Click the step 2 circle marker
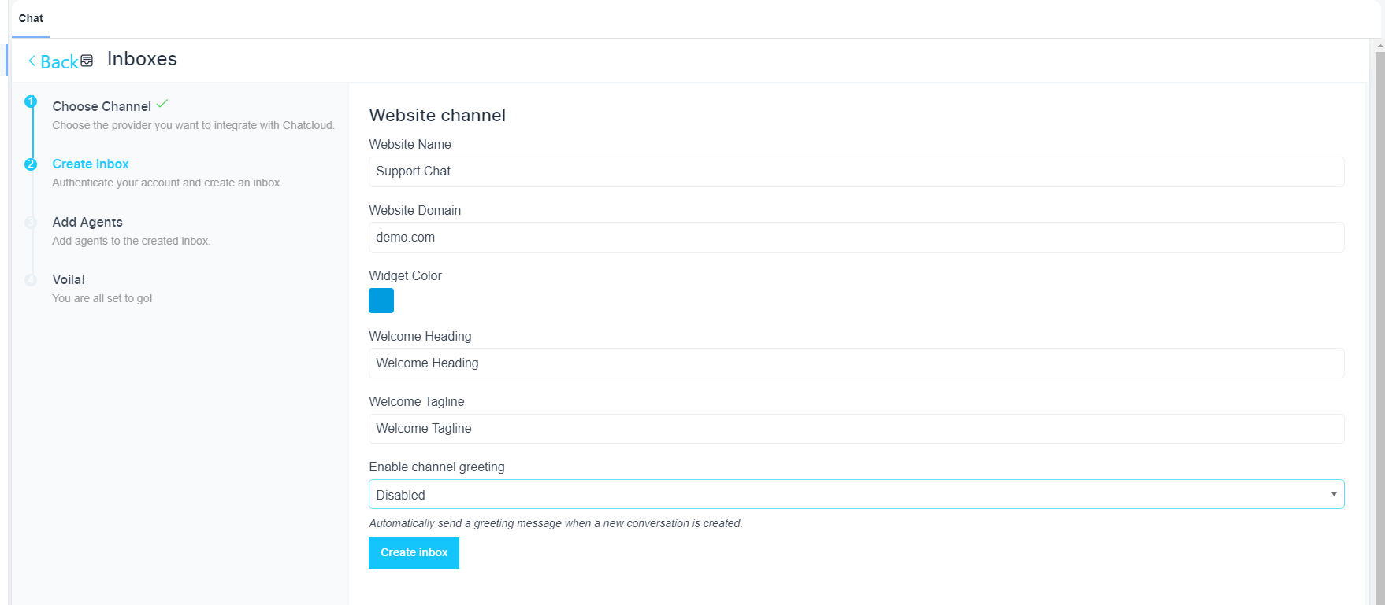 click(x=31, y=164)
